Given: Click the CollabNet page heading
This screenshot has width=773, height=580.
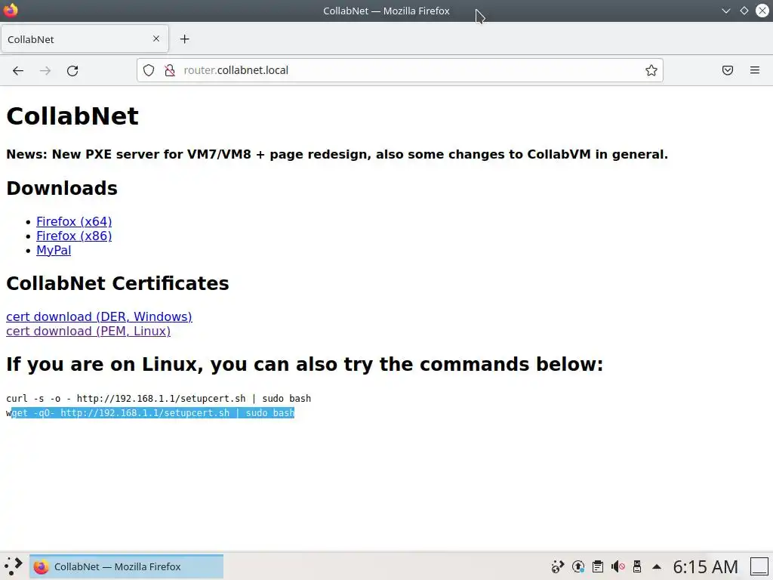Looking at the screenshot, I should tap(72, 116).
